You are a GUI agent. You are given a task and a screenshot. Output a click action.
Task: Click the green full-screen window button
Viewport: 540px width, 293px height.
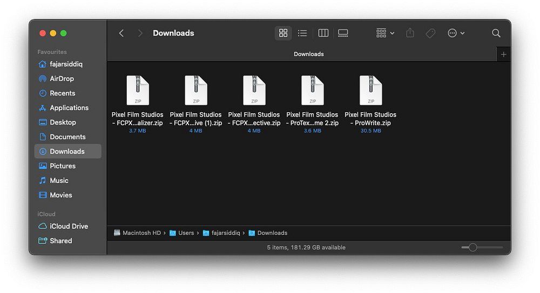(63, 33)
